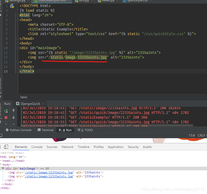Viewport: 207px width, 194px height.
Task: Collapse the body tag fold on line 9
Action: 18,43
